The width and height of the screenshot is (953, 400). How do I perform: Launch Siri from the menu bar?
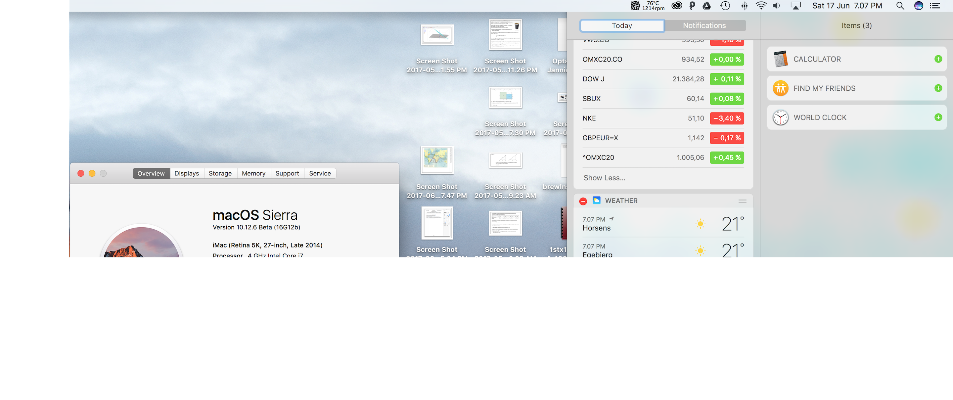[919, 6]
